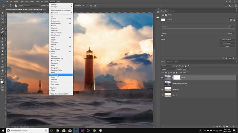Hide the Clouds layer visibility eye
Screen dimensions: 238x133
tap(162, 78)
